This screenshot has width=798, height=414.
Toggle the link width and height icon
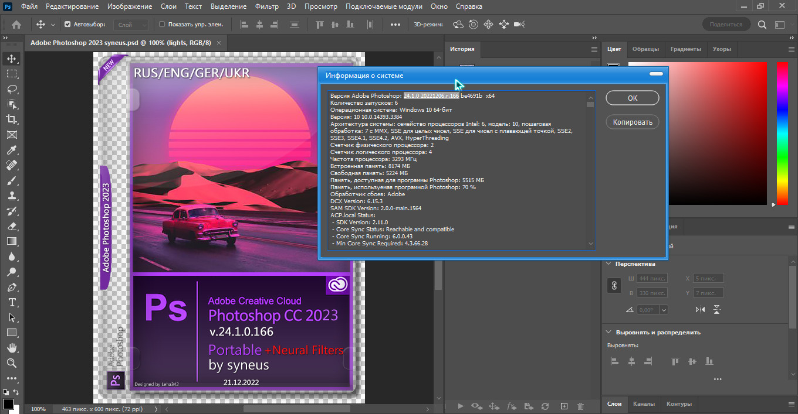click(614, 285)
